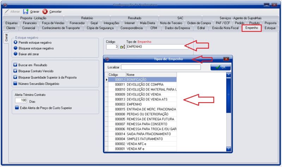The width and height of the screenshot is (282, 167).
Task: Select the VENDA NFC-e row
Action: click(x=142, y=144)
